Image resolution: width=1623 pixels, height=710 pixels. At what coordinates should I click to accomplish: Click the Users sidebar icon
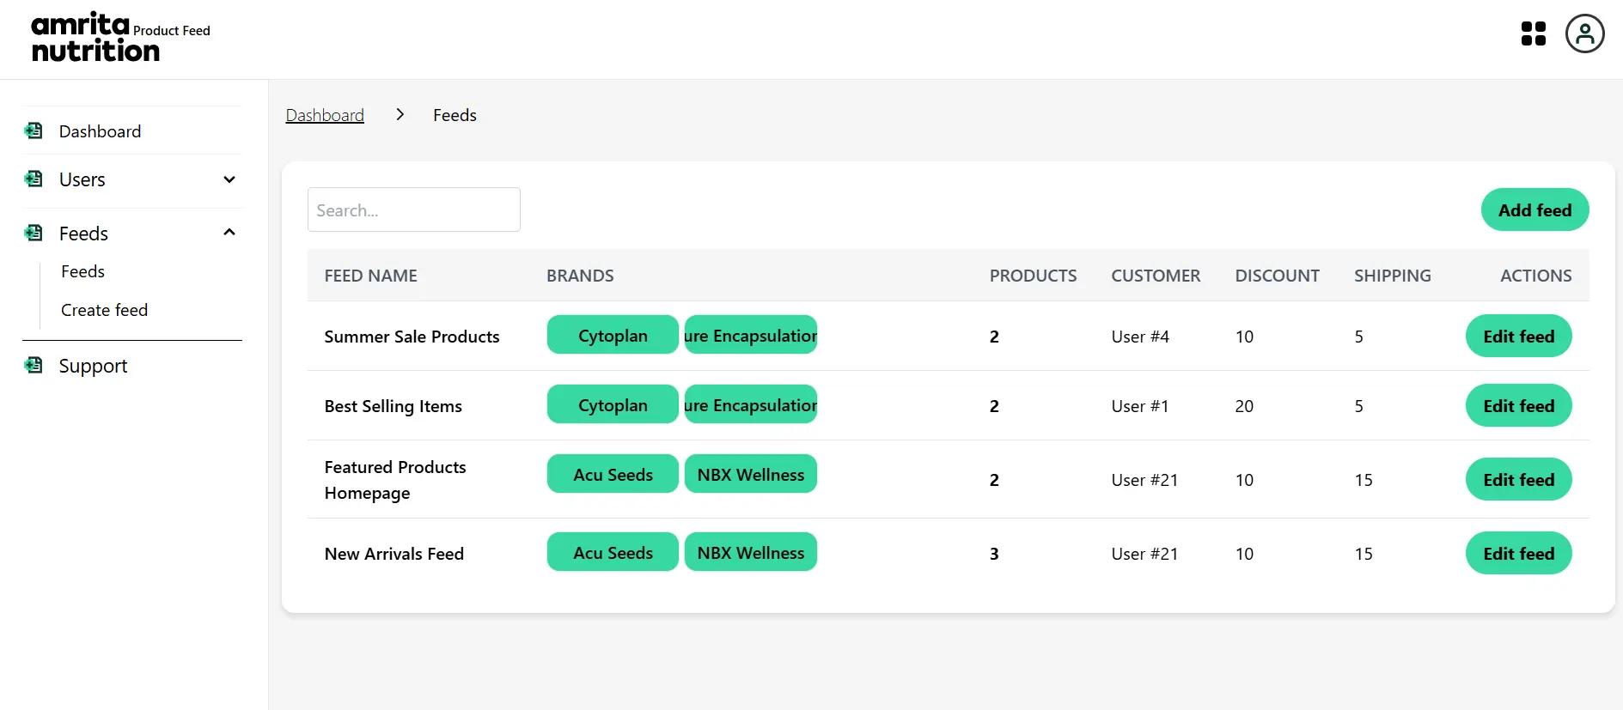(x=34, y=179)
